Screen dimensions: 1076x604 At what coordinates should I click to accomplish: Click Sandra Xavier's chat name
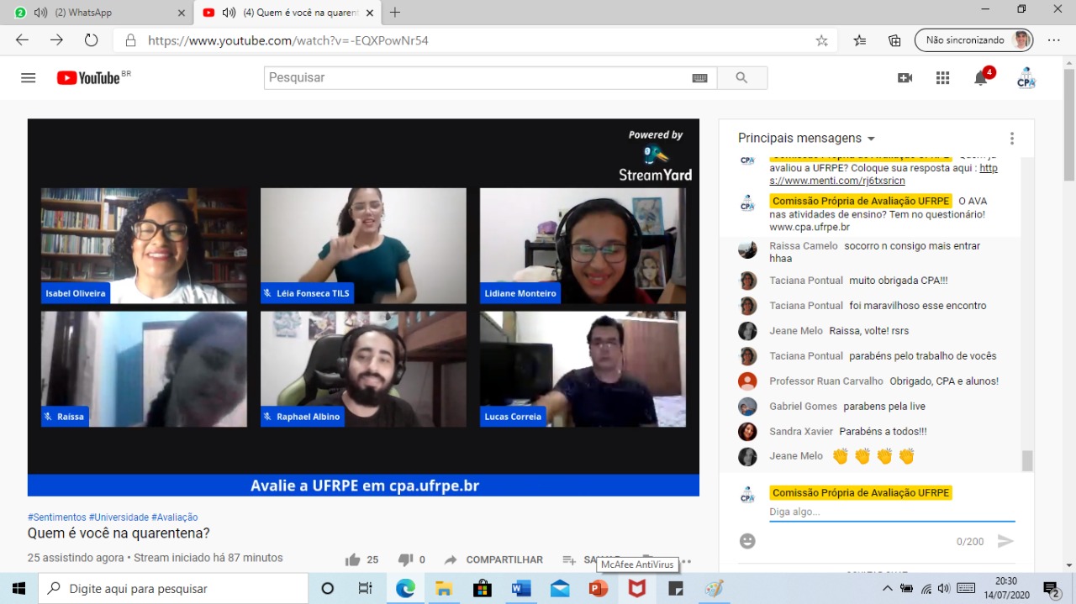(801, 432)
